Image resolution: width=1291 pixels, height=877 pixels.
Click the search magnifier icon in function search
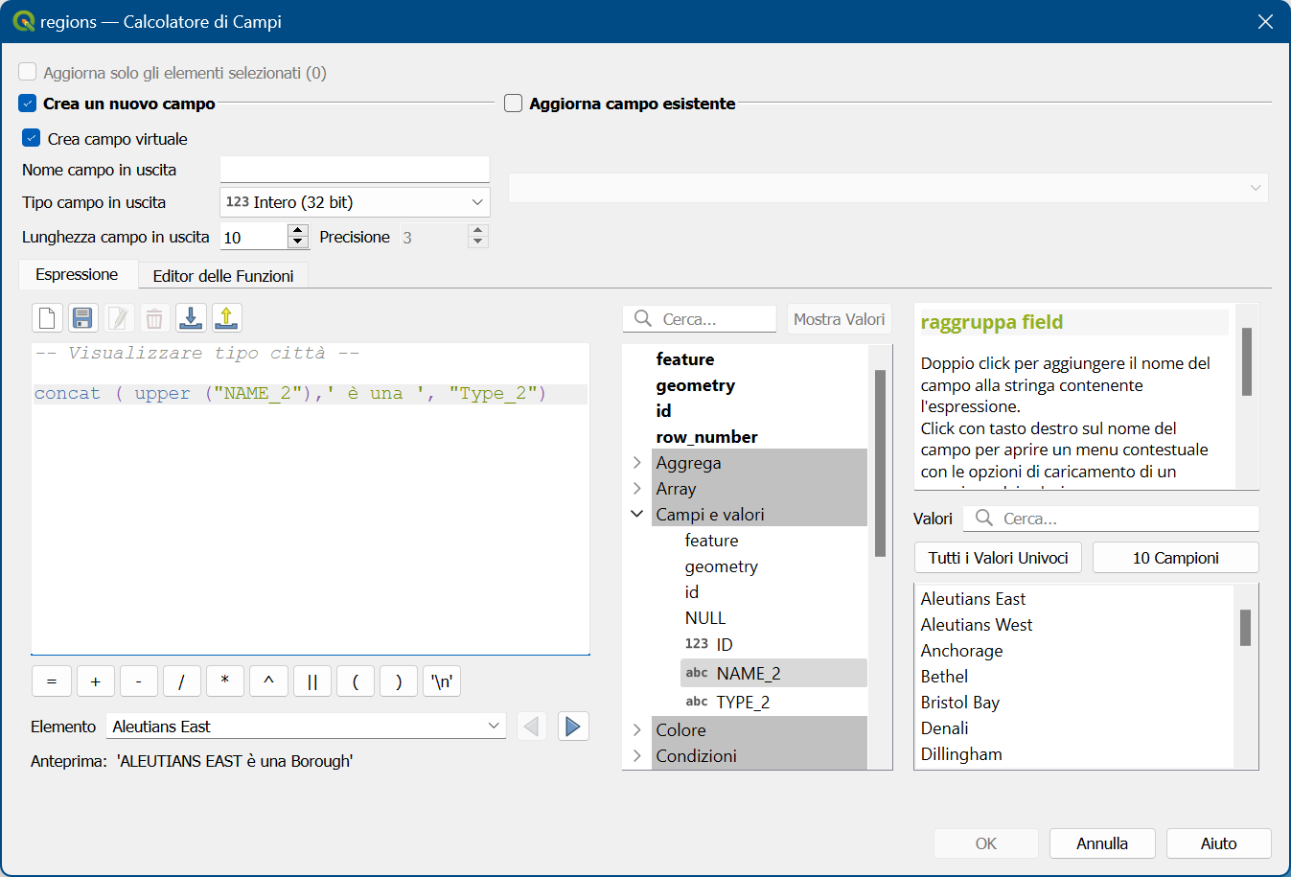pyautogui.click(x=643, y=318)
